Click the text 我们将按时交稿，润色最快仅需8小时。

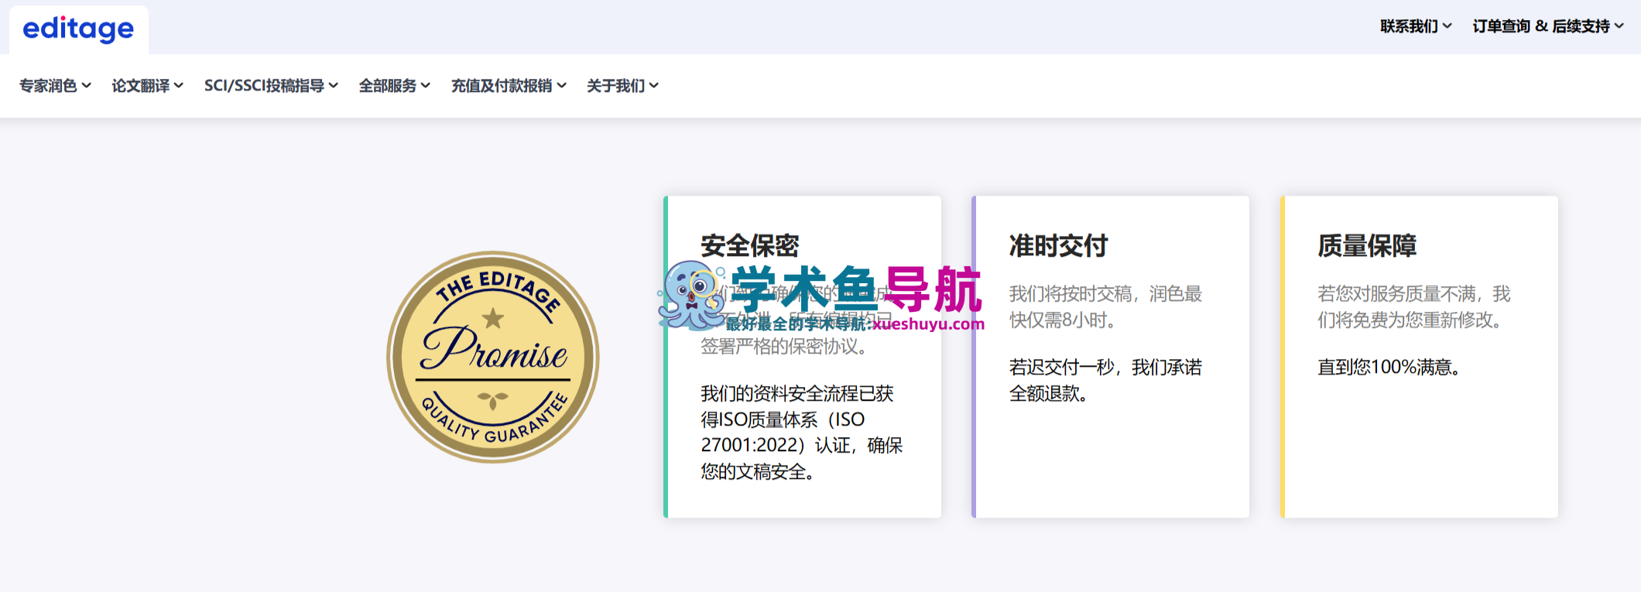[1105, 306]
